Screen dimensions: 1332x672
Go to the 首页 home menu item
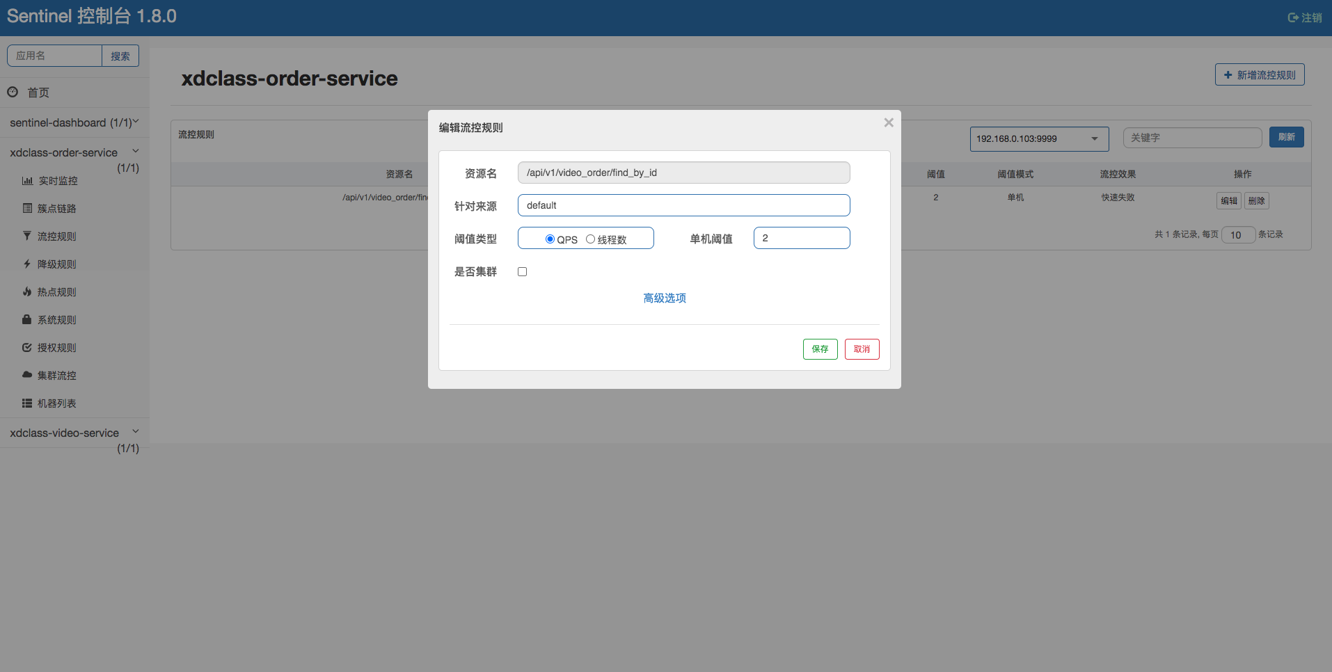tap(38, 93)
